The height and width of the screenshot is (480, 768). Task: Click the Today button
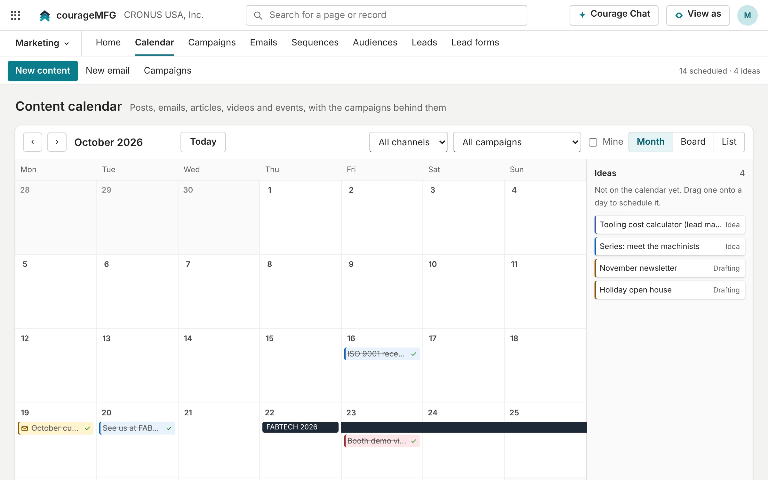click(x=203, y=142)
